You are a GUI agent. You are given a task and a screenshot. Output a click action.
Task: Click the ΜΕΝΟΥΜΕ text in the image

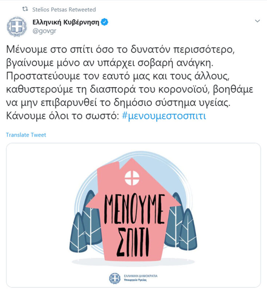tap(134, 209)
